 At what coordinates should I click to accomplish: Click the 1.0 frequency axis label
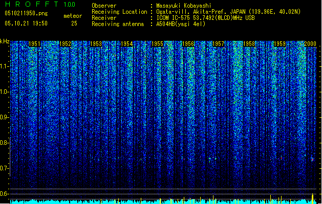coord(5,92)
